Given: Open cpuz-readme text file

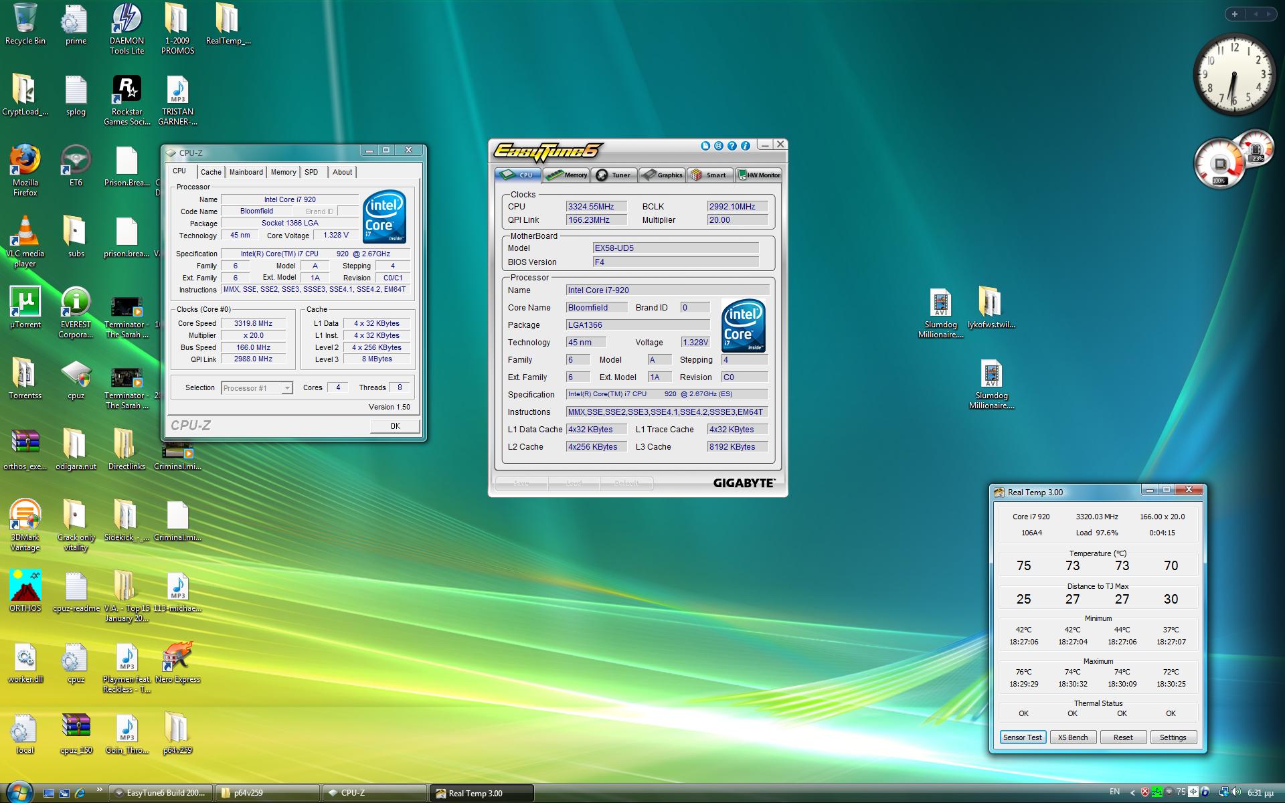Looking at the screenshot, I should 76,592.
